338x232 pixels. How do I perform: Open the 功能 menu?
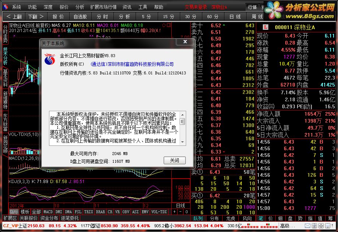point(32,7)
